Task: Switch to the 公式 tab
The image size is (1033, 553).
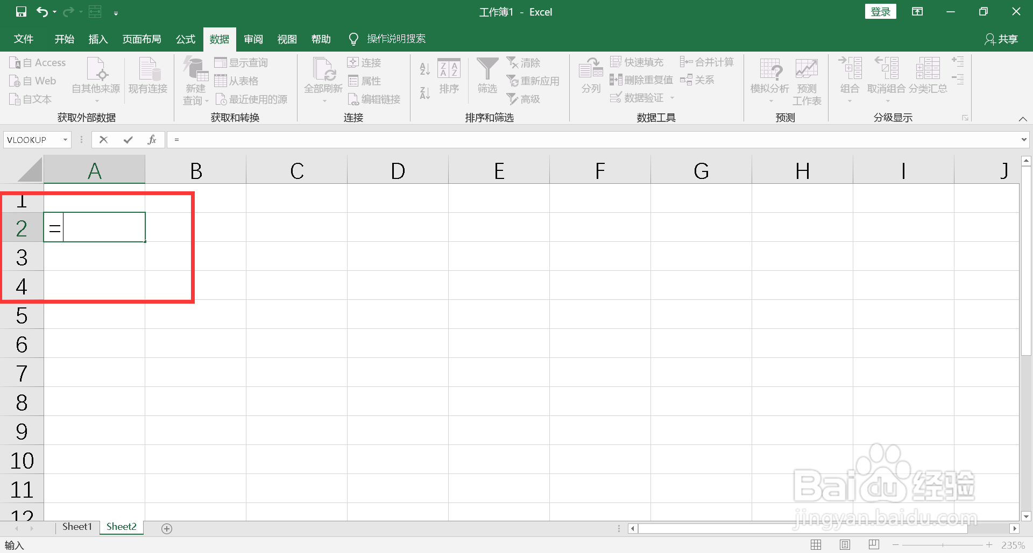Action: [186, 39]
